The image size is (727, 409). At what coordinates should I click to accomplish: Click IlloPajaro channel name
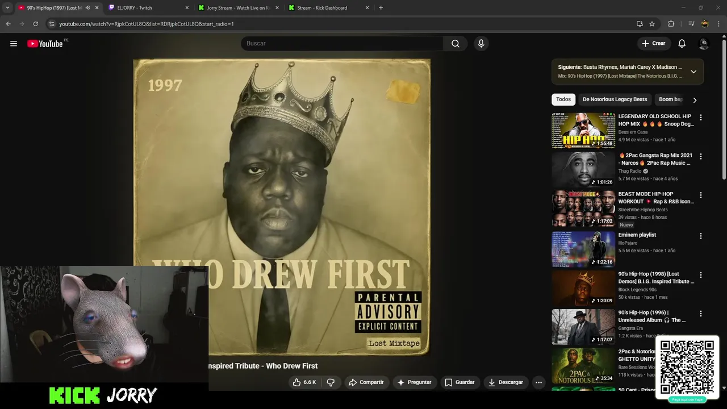tap(628, 243)
